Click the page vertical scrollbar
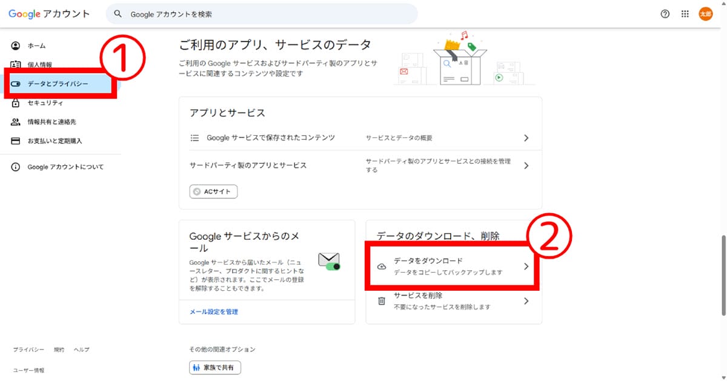 pos(722,273)
